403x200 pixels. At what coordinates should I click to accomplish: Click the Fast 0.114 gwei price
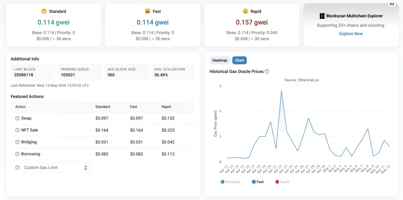click(x=153, y=22)
